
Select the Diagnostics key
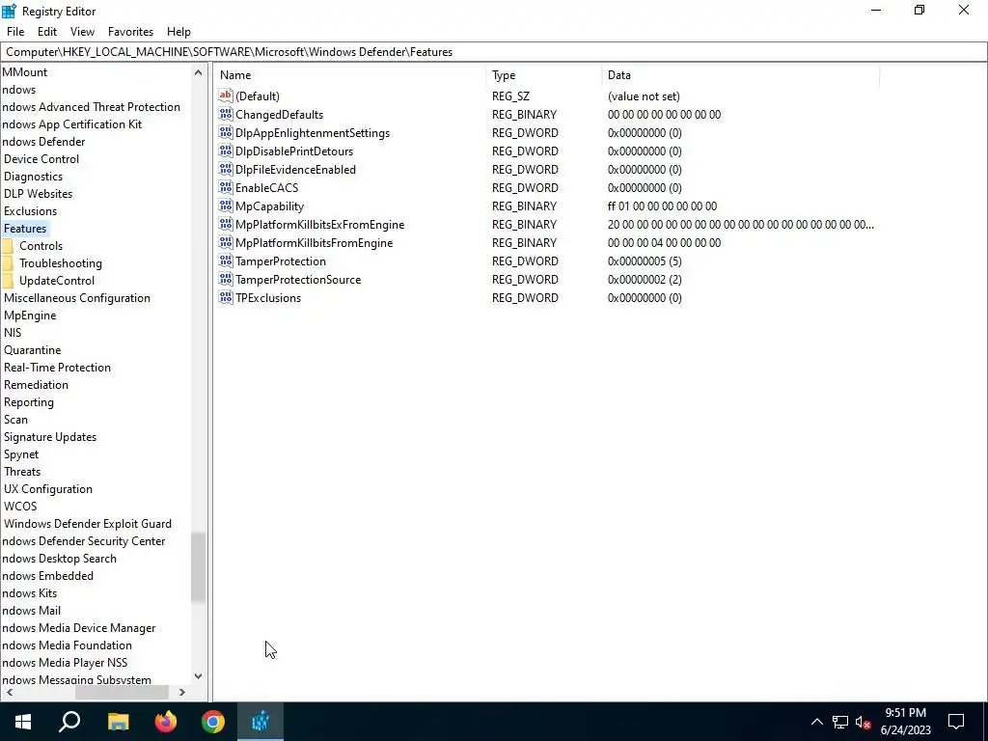[34, 177]
